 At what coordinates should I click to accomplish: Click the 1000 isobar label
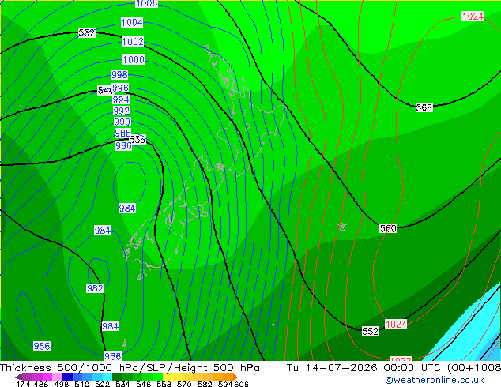click(x=134, y=59)
